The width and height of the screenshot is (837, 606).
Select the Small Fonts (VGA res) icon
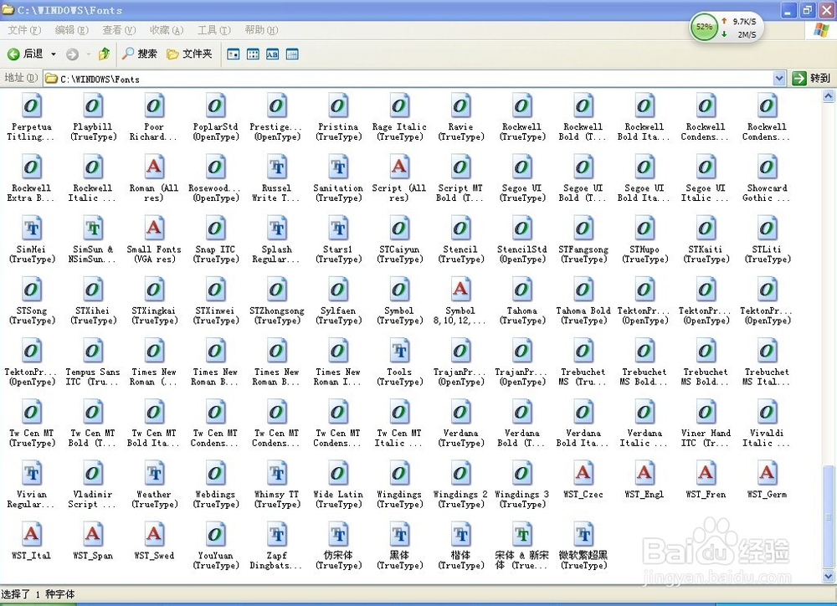pyautogui.click(x=154, y=228)
